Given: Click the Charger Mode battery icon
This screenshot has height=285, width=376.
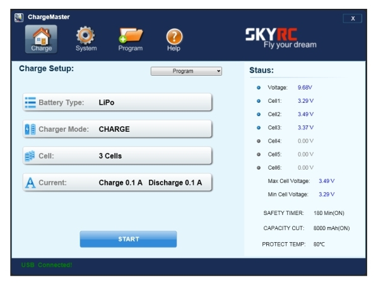Looking at the screenshot, I should (x=30, y=129).
